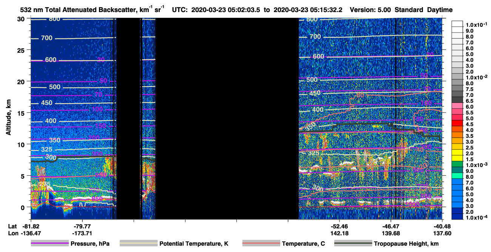This screenshot has height=252, width=491.
Task: Click the yellow line sample beside 'Potential Temperature, K'
Action: click(x=138, y=244)
